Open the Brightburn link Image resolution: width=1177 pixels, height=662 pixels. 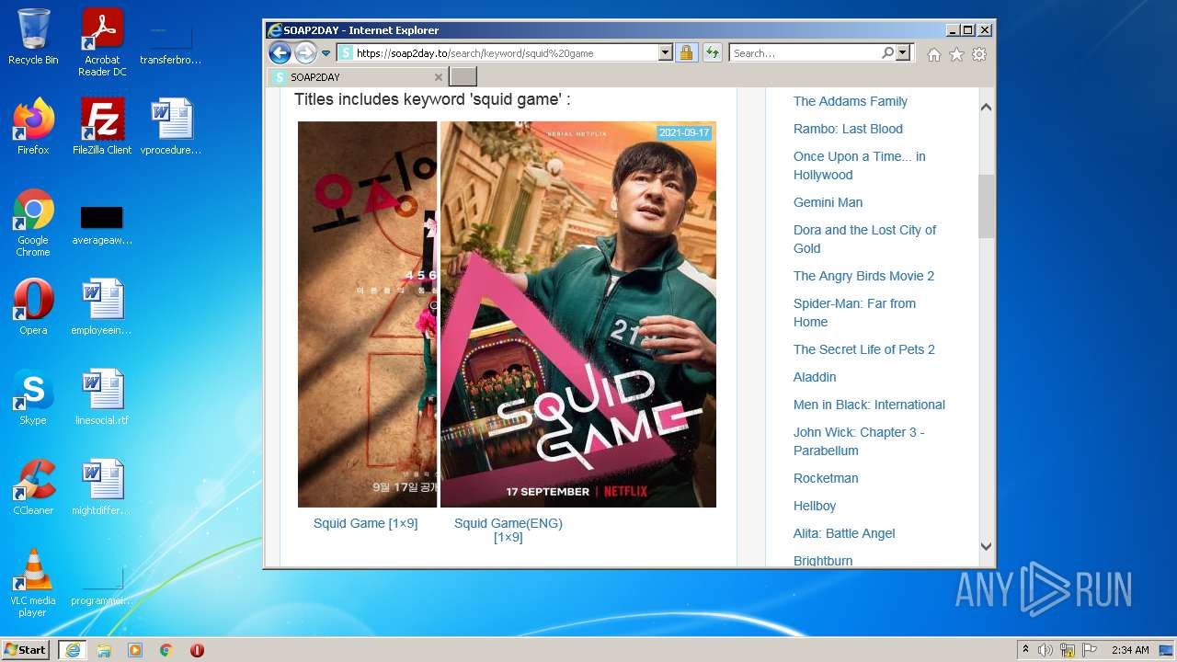[823, 561]
